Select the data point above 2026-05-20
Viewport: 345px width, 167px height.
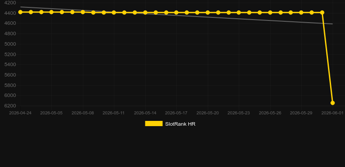pyautogui.click(x=207, y=13)
